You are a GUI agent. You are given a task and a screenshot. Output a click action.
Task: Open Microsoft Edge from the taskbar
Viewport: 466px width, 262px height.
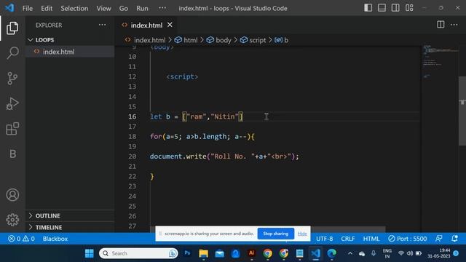click(x=332, y=253)
